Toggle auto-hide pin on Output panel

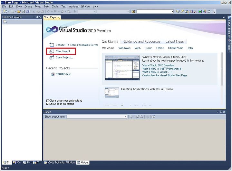point(221,112)
